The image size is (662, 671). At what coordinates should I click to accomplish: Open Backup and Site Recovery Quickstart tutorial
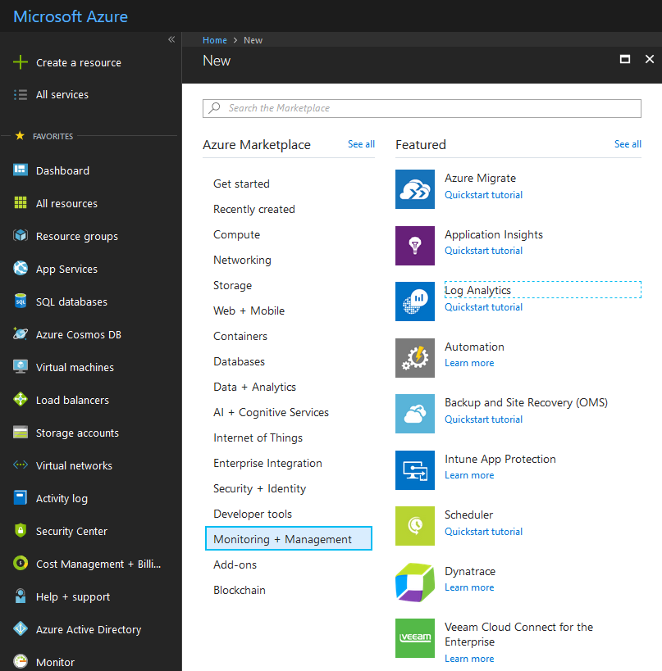pos(483,419)
